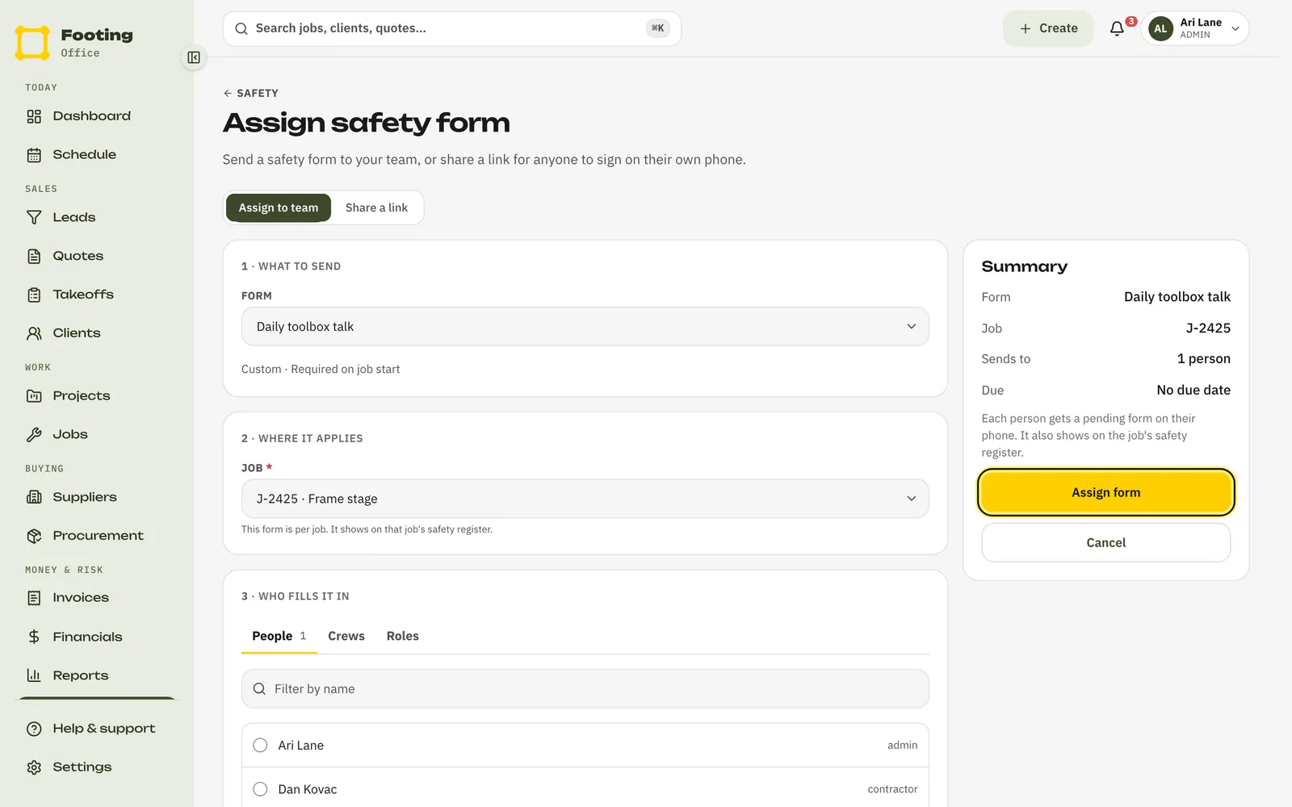Click the Takeoffs clipboard icon
Viewport: 1292px width, 807px height.
click(x=34, y=295)
